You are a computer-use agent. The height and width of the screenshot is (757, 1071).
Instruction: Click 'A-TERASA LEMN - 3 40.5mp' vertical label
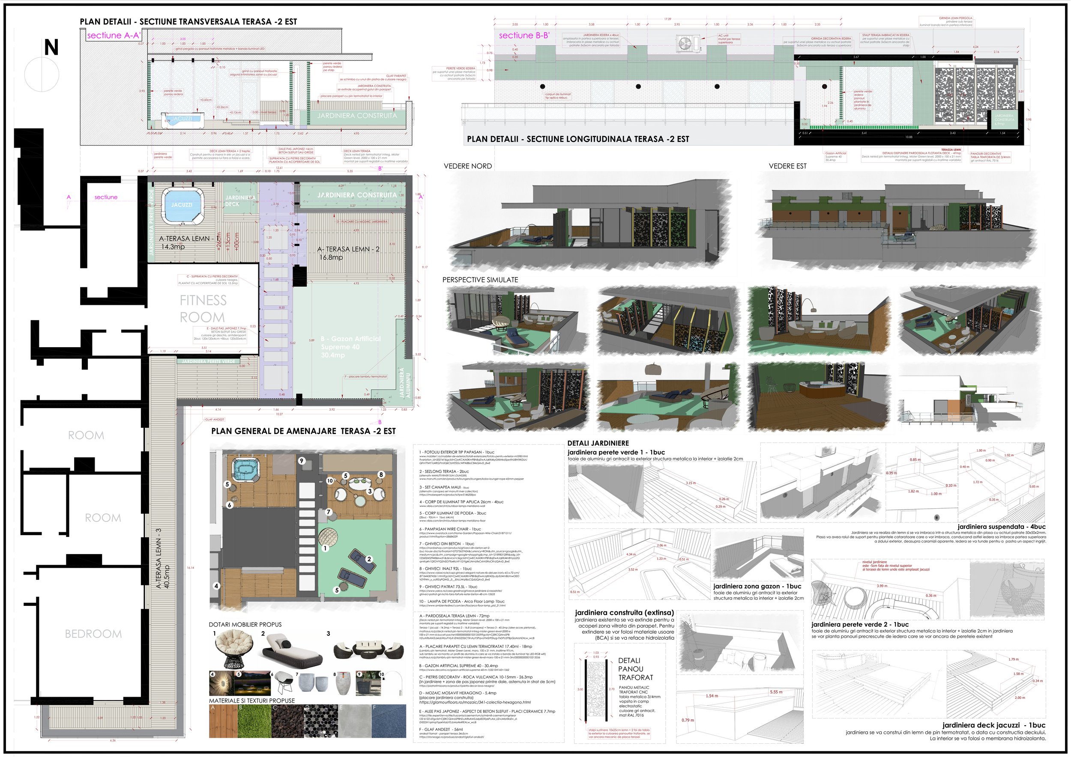pyautogui.click(x=163, y=558)
